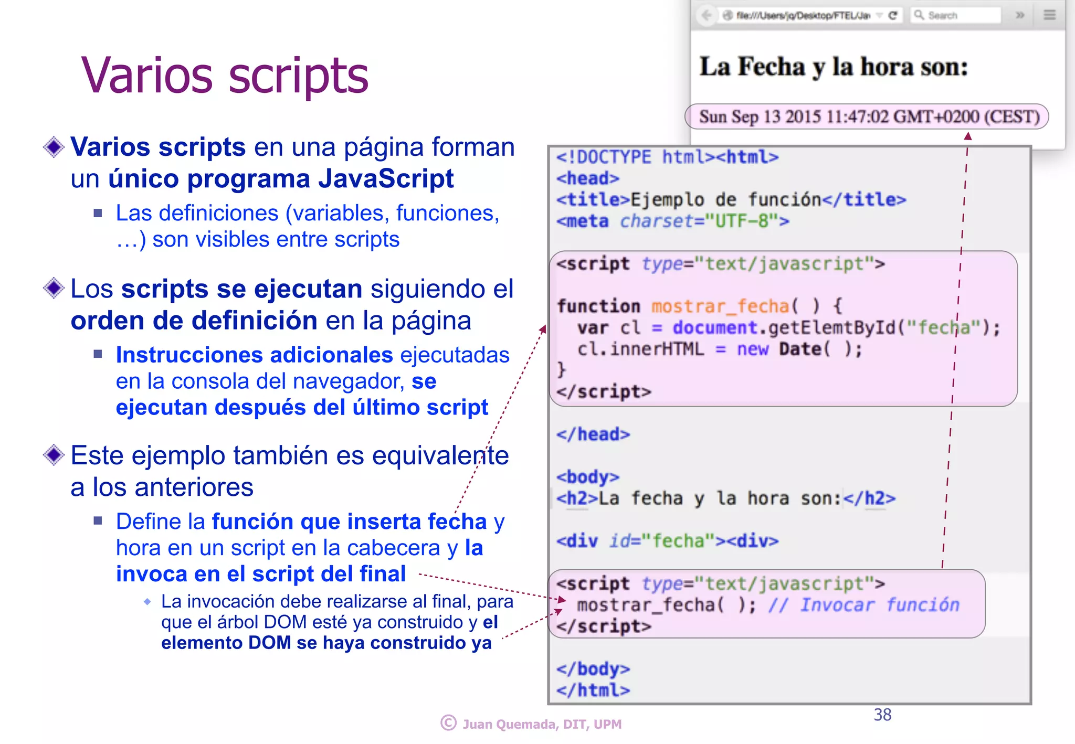Click sub-bullet 'Las definiciones (variables, funciones,'
1075x744 pixels.
308,213
